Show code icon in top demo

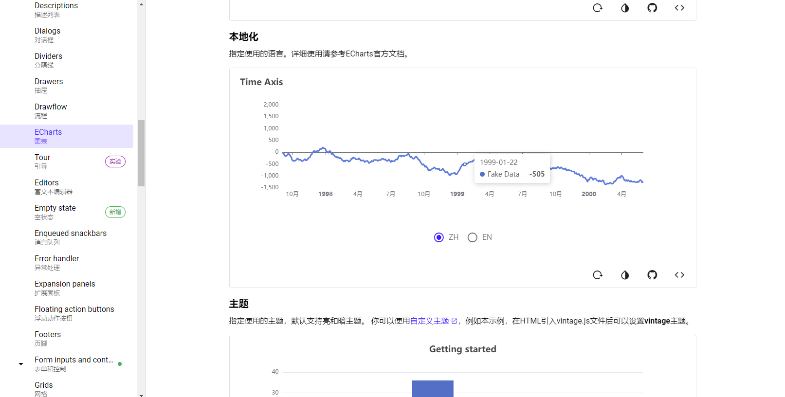coord(679,8)
